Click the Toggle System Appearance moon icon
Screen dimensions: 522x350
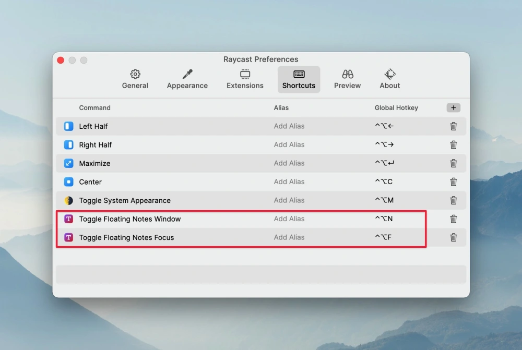[68, 200]
